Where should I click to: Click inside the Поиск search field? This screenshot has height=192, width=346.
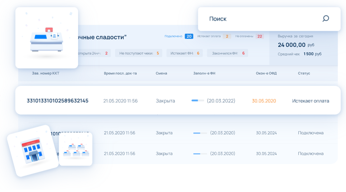click(269, 19)
